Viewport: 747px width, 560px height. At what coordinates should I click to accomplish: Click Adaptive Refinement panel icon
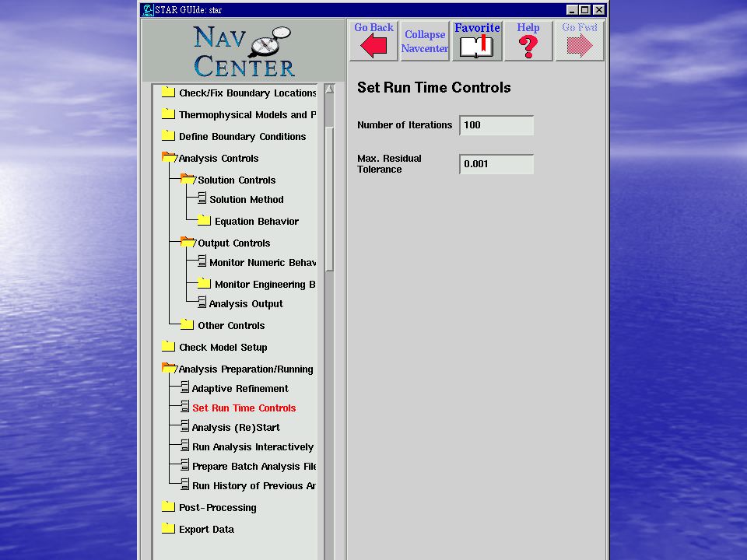[x=185, y=387]
